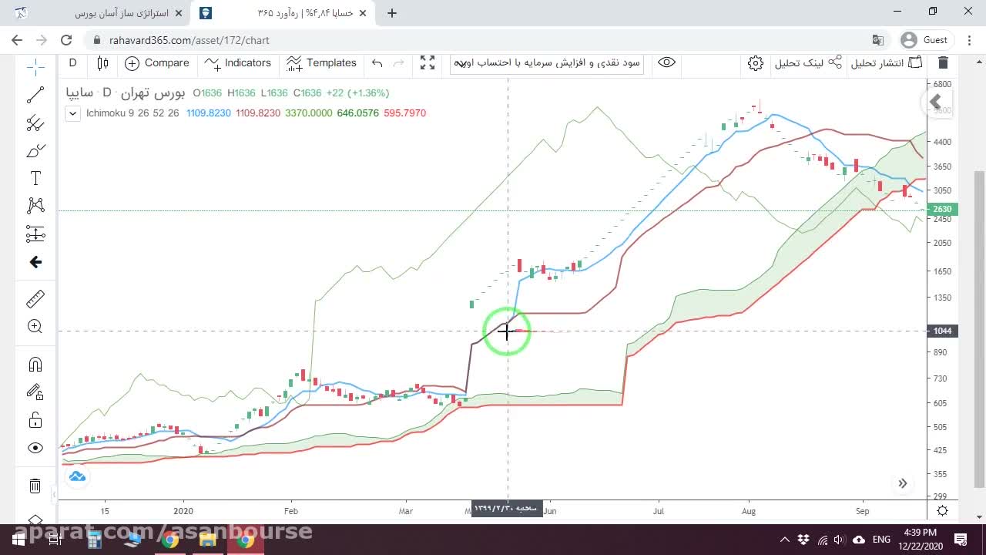Viewport: 986px width, 555px height.
Task: Hide all drawings with the eye icon
Action: point(35,448)
